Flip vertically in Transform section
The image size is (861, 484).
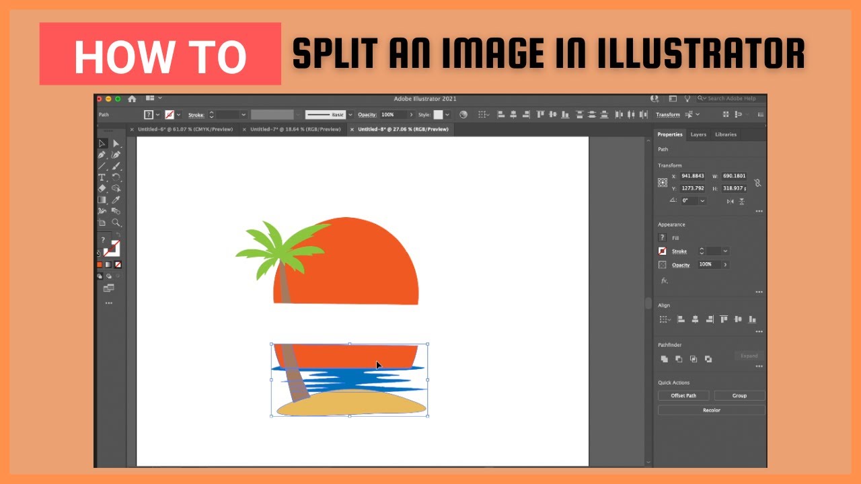coord(742,201)
